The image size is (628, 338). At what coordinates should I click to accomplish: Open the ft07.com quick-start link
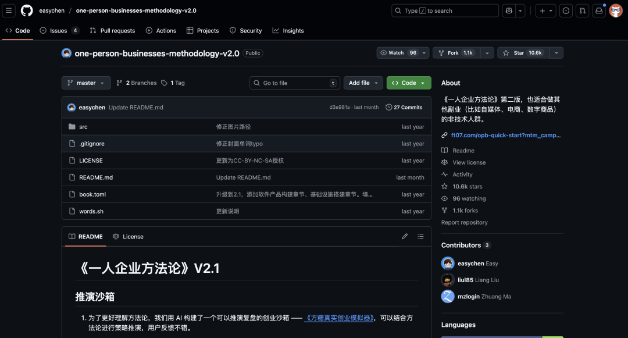(506, 135)
